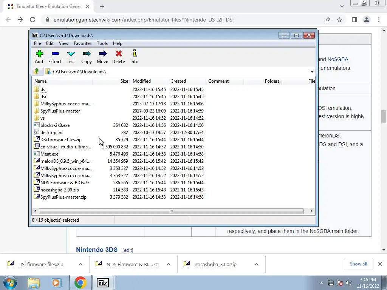Bookmark this page with star icon
This screenshot has width=387, height=290.
coord(339,20)
